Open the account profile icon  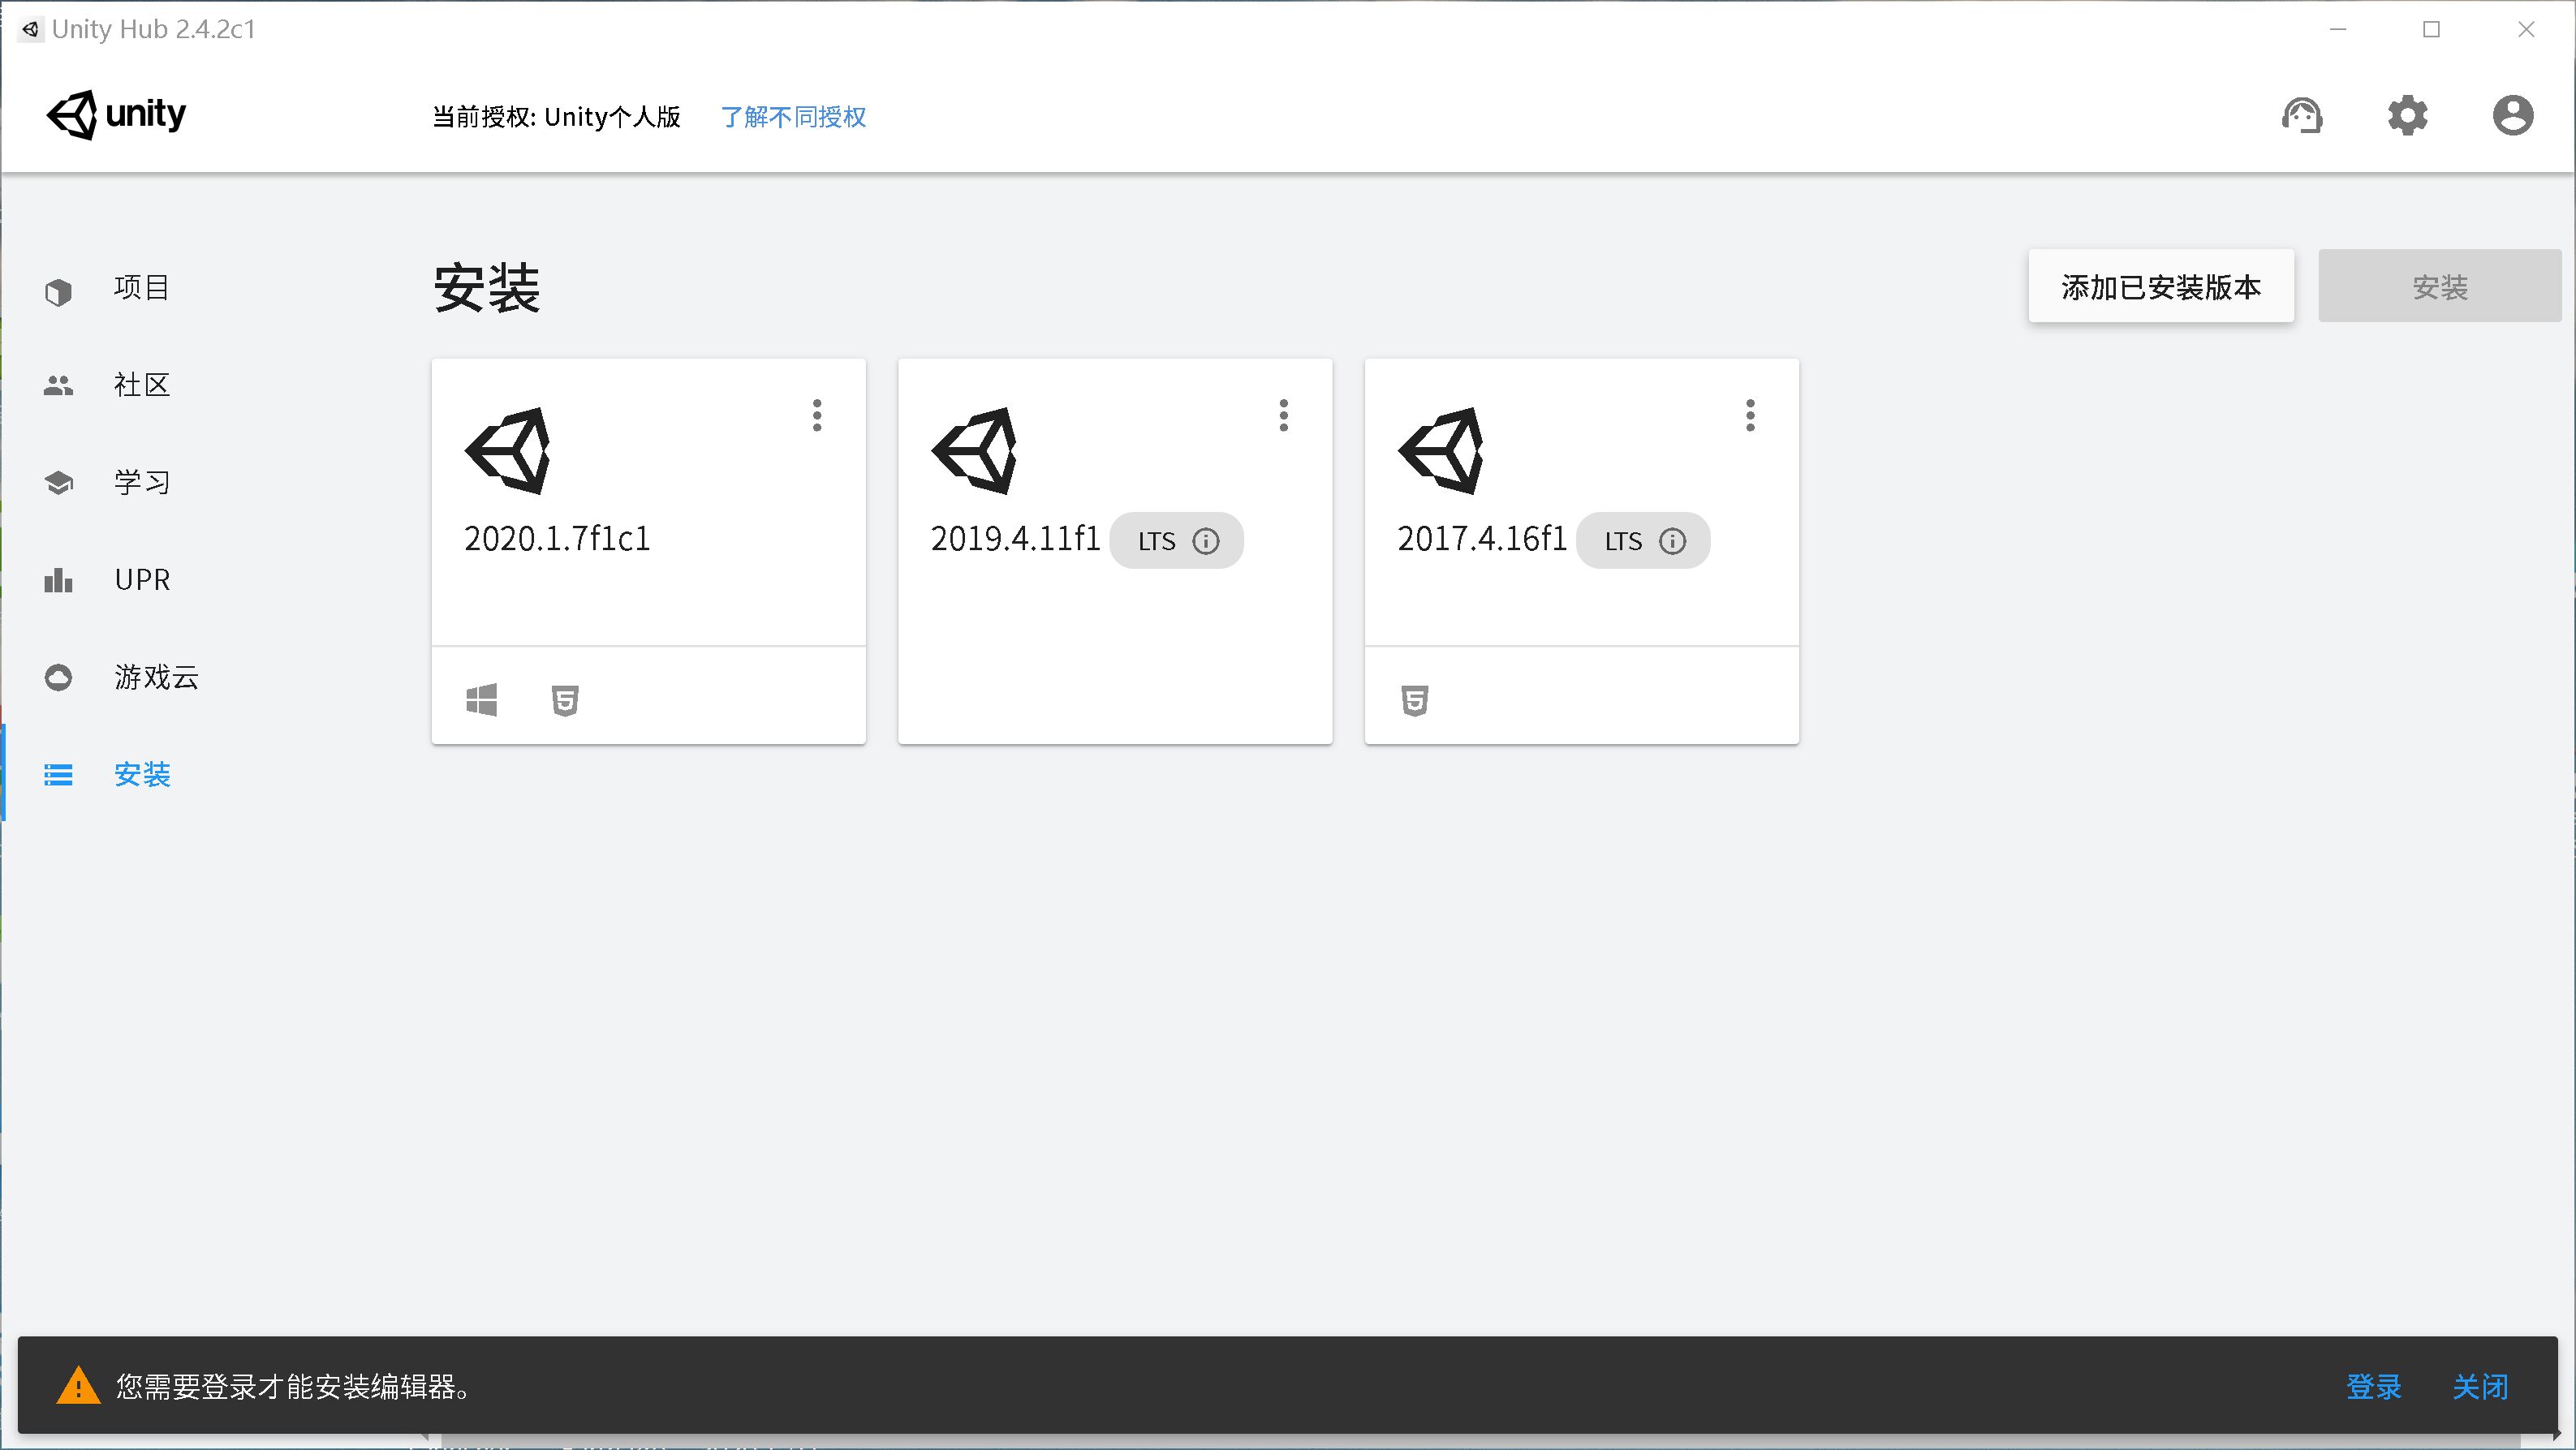point(2513,115)
